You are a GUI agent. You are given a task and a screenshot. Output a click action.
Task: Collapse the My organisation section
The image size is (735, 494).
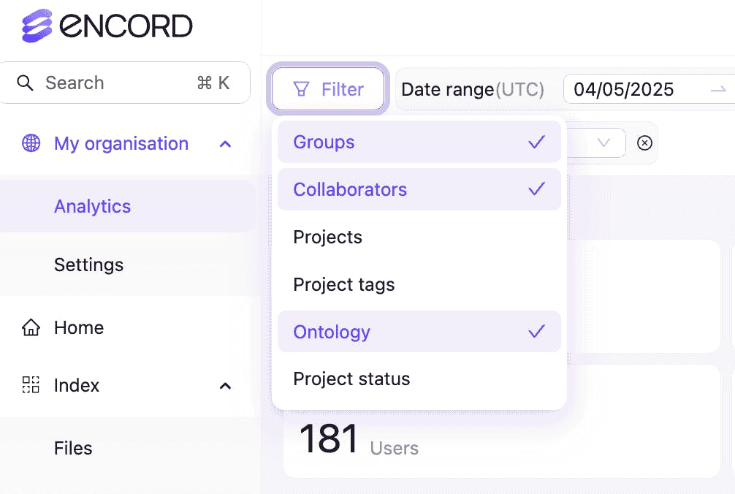(x=226, y=144)
